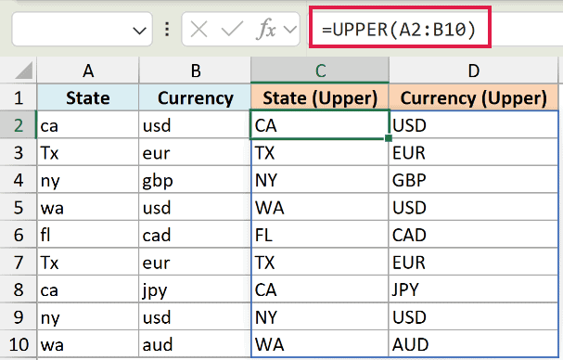Select row 6 header
The image size is (563, 360).
click(19, 235)
